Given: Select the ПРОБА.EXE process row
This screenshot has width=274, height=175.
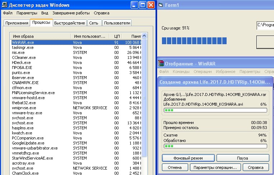Looking at the screenshot, I should coord(76,68).
